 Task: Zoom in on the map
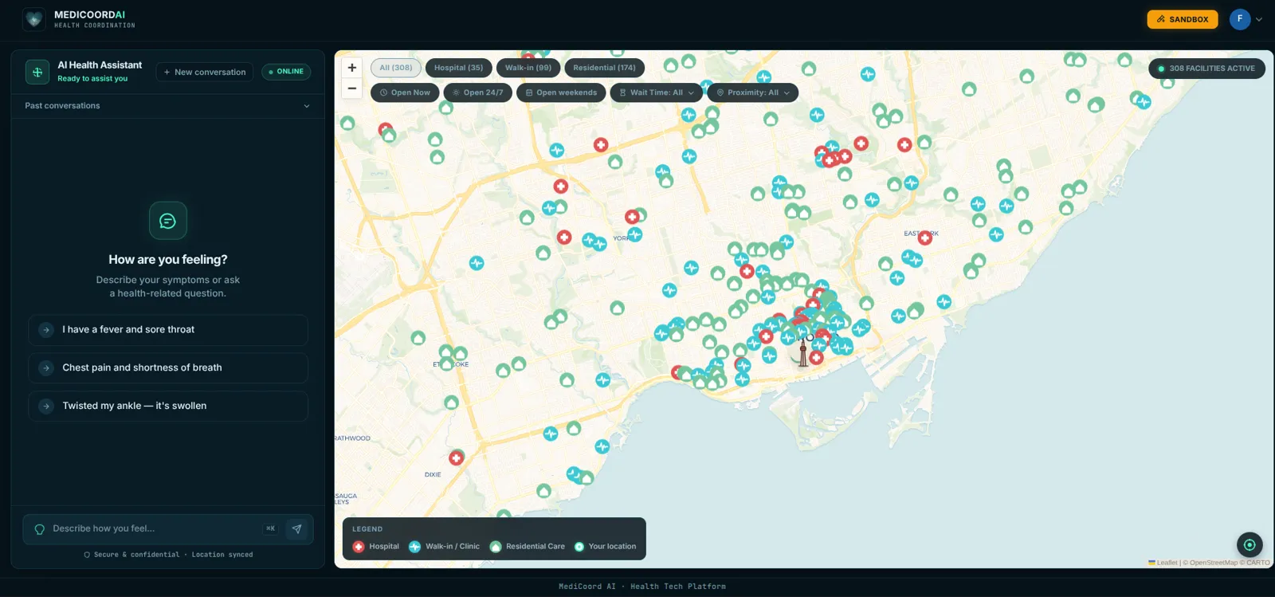tap(352, 68)
